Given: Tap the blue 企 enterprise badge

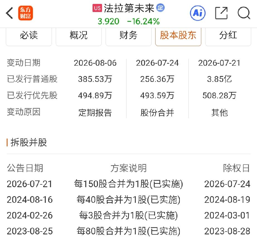Looking at the screenshot, I should click(160, 8).
